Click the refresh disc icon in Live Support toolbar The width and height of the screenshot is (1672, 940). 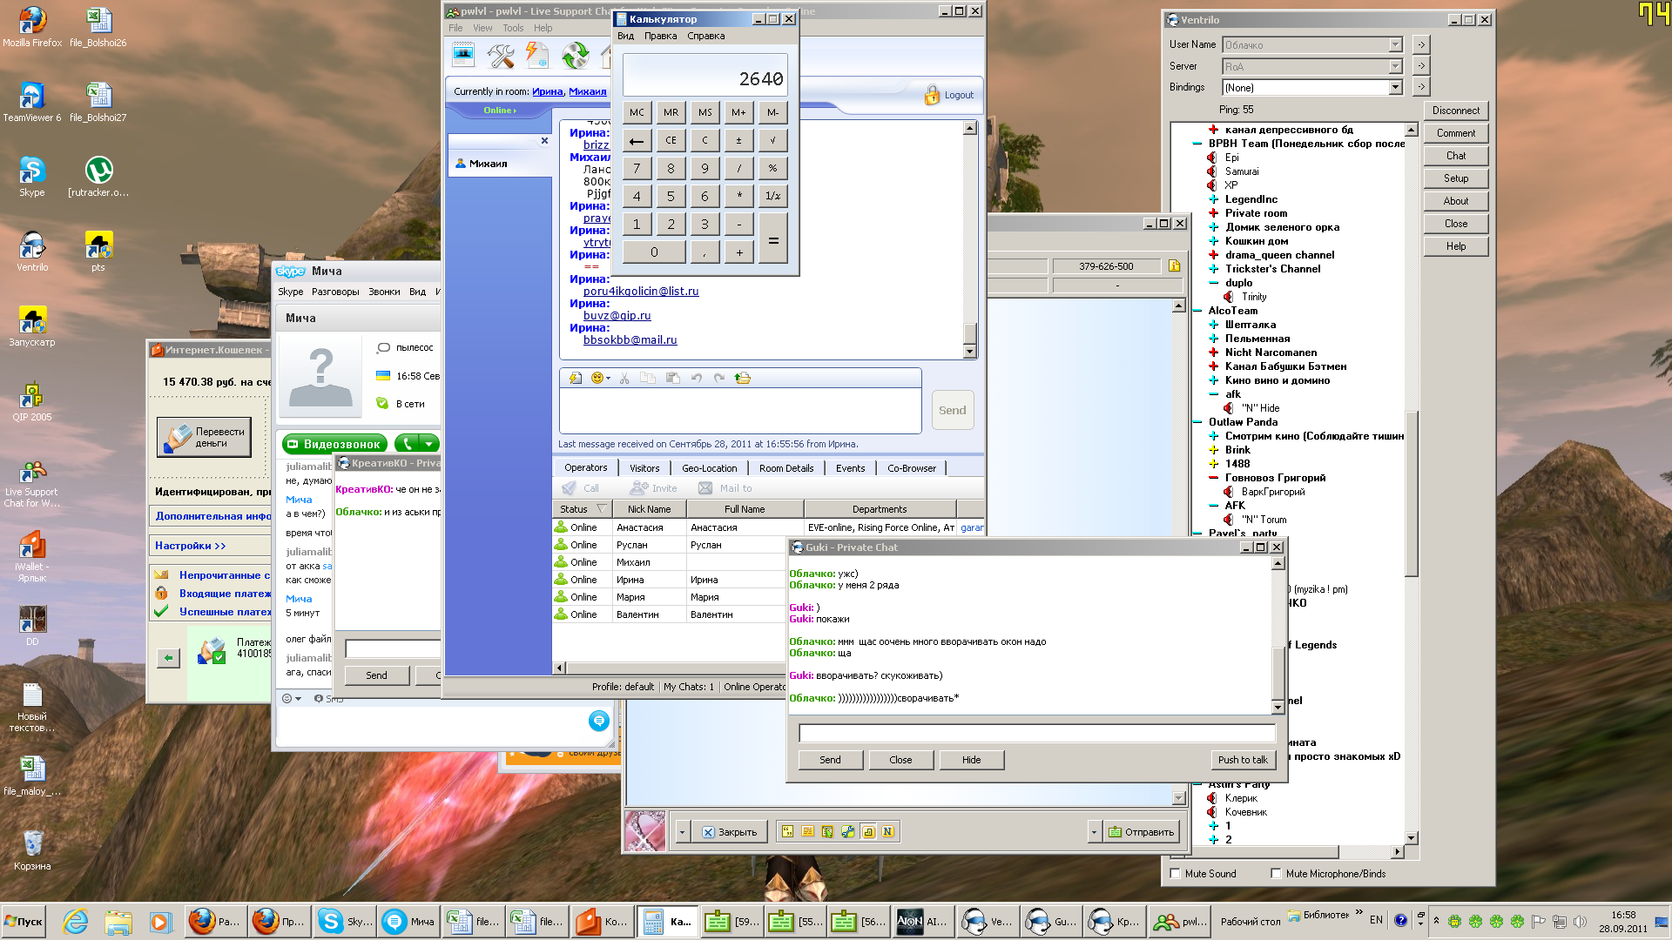click(x=575, y=57)
